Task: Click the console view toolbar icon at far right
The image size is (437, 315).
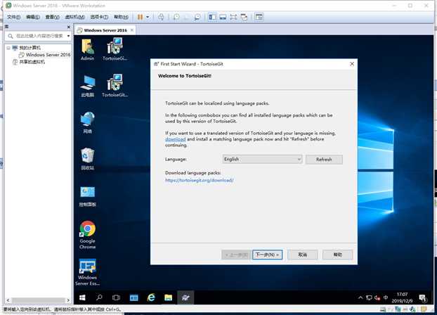Action: tap(259, 17)
